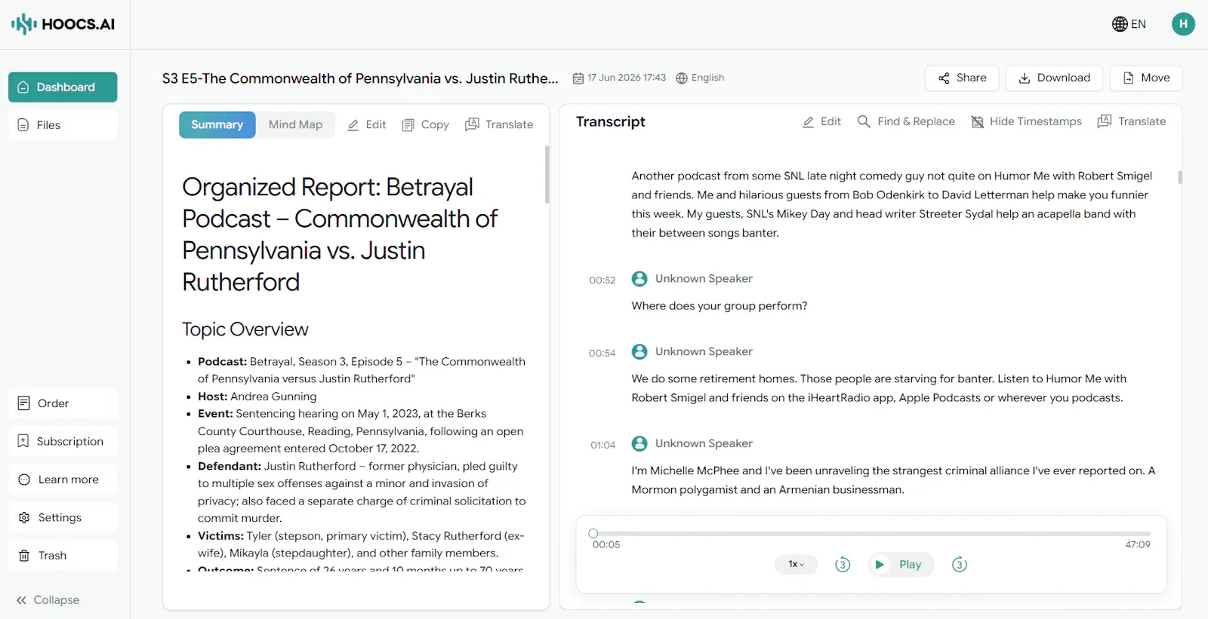Open Find & Replace in transcript

click(906, 121)
